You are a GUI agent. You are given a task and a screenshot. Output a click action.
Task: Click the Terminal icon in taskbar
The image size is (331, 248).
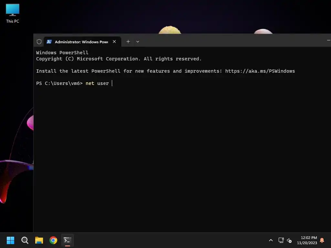68,240
